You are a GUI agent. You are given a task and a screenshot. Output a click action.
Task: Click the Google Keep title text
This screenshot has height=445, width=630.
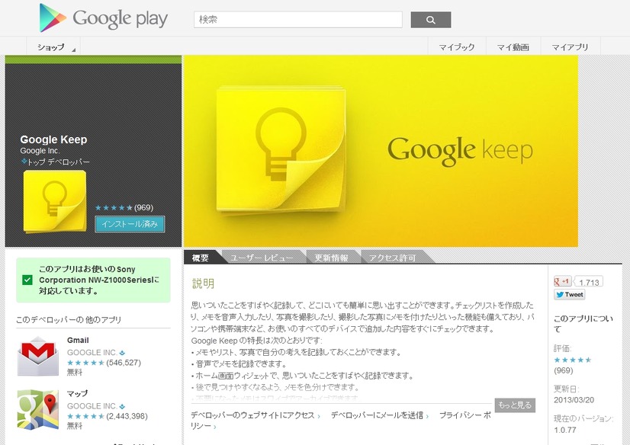[x=53, y=139]
